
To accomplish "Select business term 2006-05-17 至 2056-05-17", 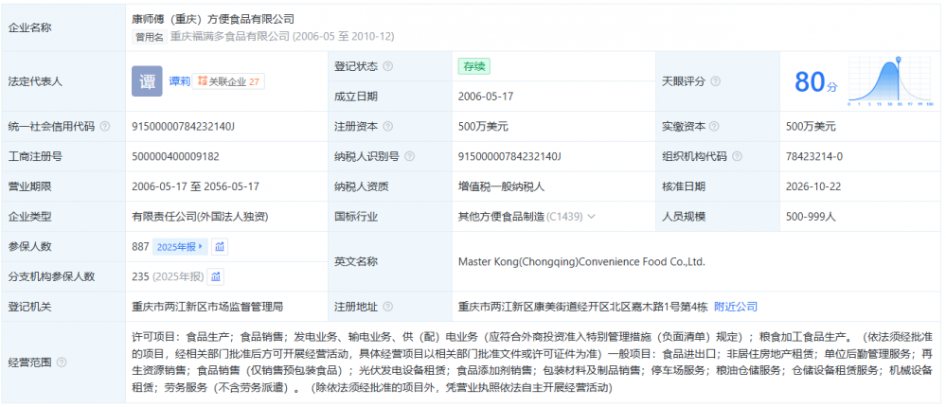I will click(195, 186).
